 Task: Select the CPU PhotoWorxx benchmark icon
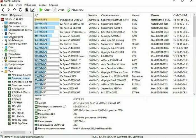[x=10, y=92]
